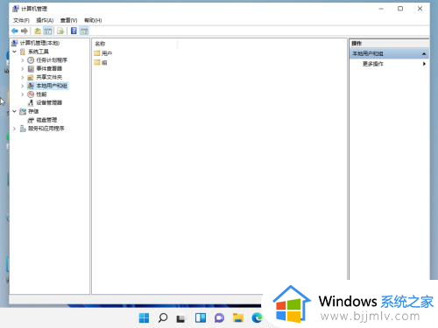
Task: Click the Up one level folder icon
Action: click(38, 31)
